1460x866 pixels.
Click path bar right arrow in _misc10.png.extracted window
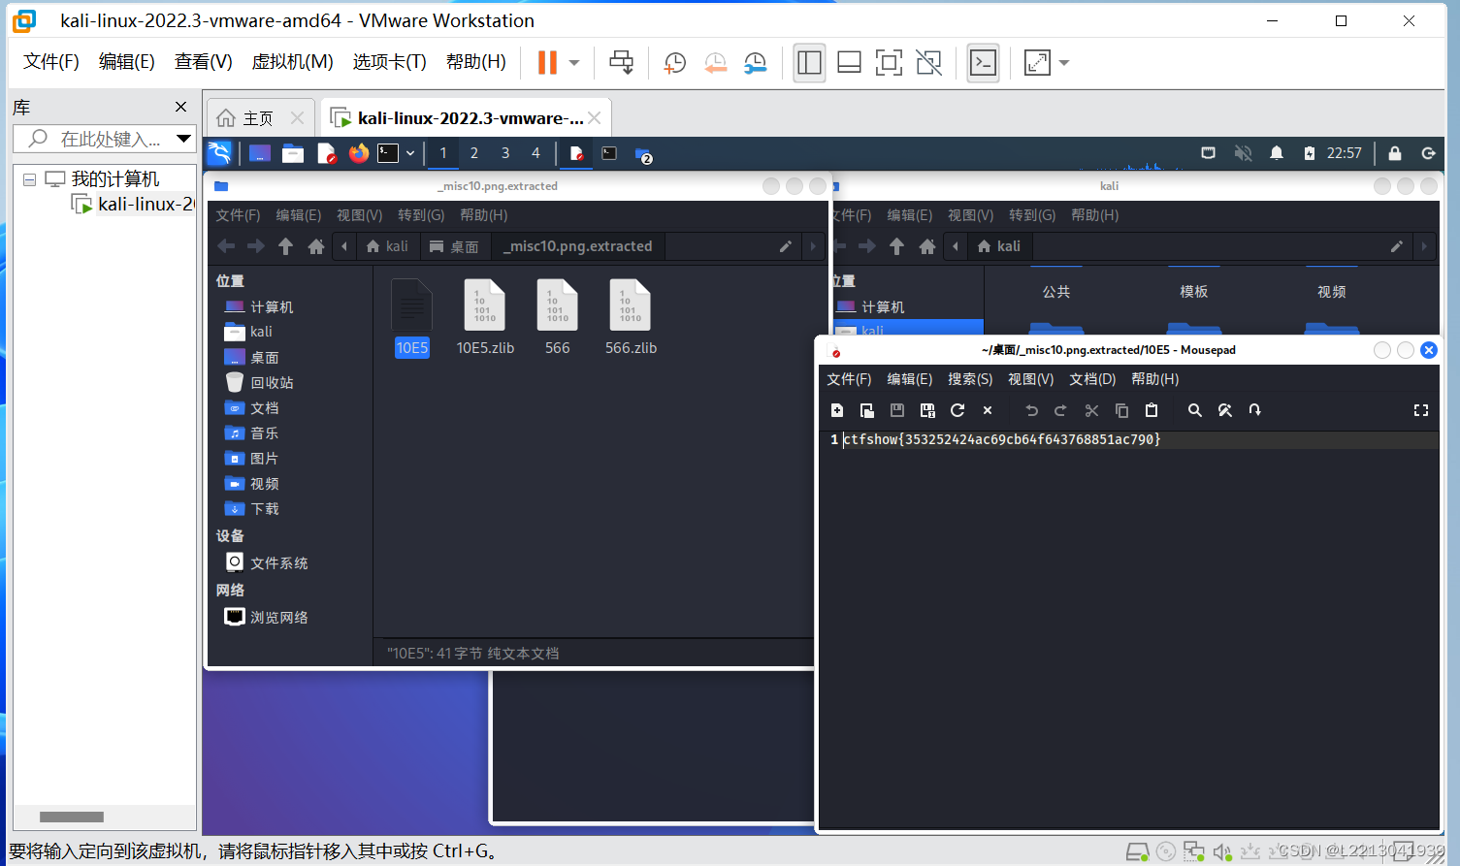[x=813, y=246]
